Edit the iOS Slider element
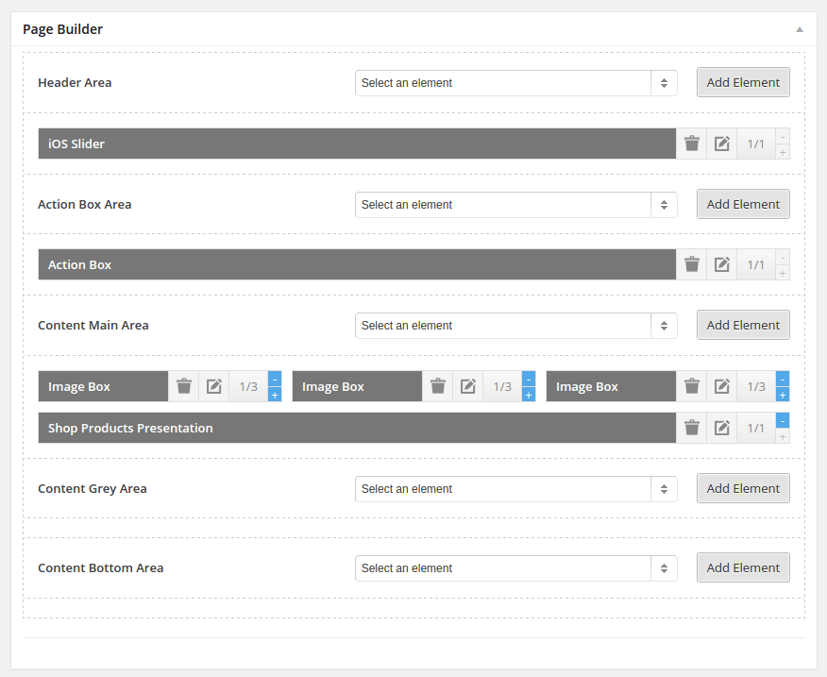This screenshot has height=677, width=827. point(721,144)
